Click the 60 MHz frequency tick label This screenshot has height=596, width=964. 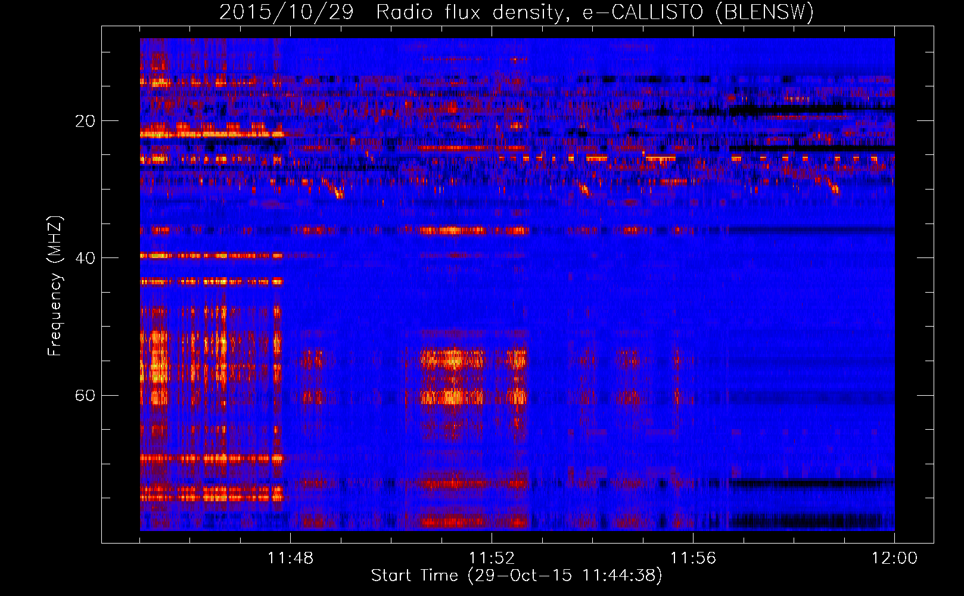click(85, 395)
